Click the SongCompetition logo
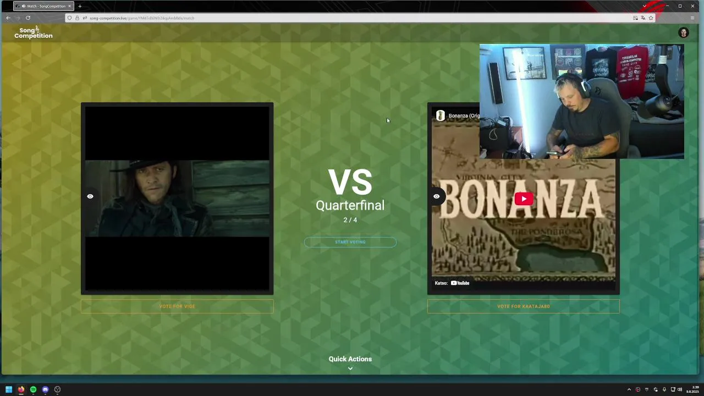 [x=34, y=33]
